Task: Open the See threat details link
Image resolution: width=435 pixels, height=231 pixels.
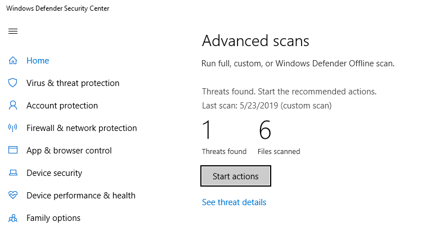Action: 234,202
